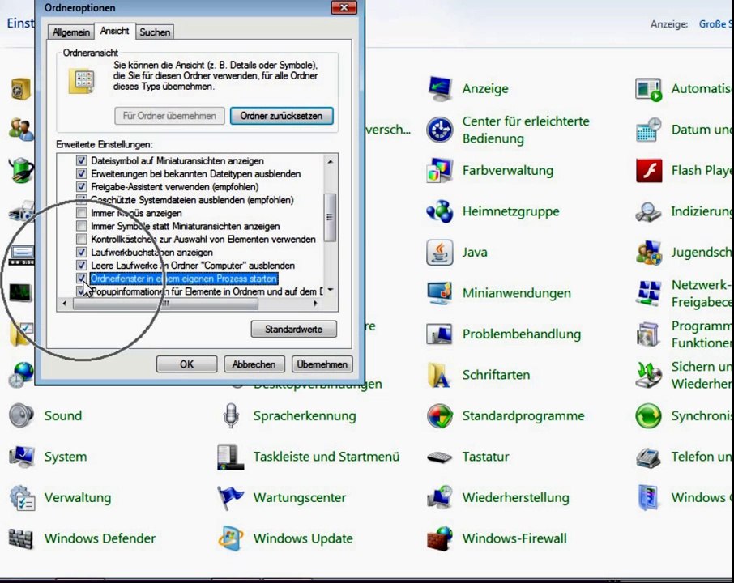The height and width of the screenshot is (583, 734).
Task: Click the Ordner zurücksetzen button
Action: coord(281,116)
